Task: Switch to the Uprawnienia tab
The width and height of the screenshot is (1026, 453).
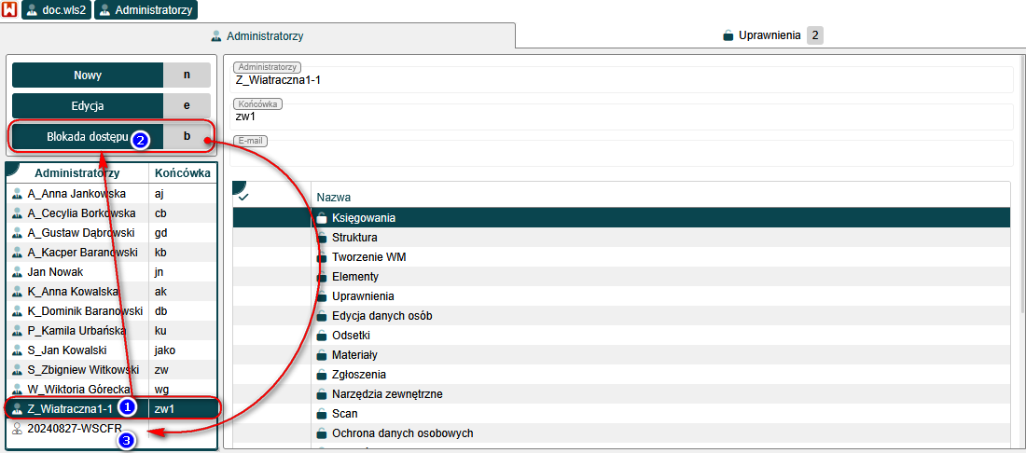Action: (x=770, y=36)
